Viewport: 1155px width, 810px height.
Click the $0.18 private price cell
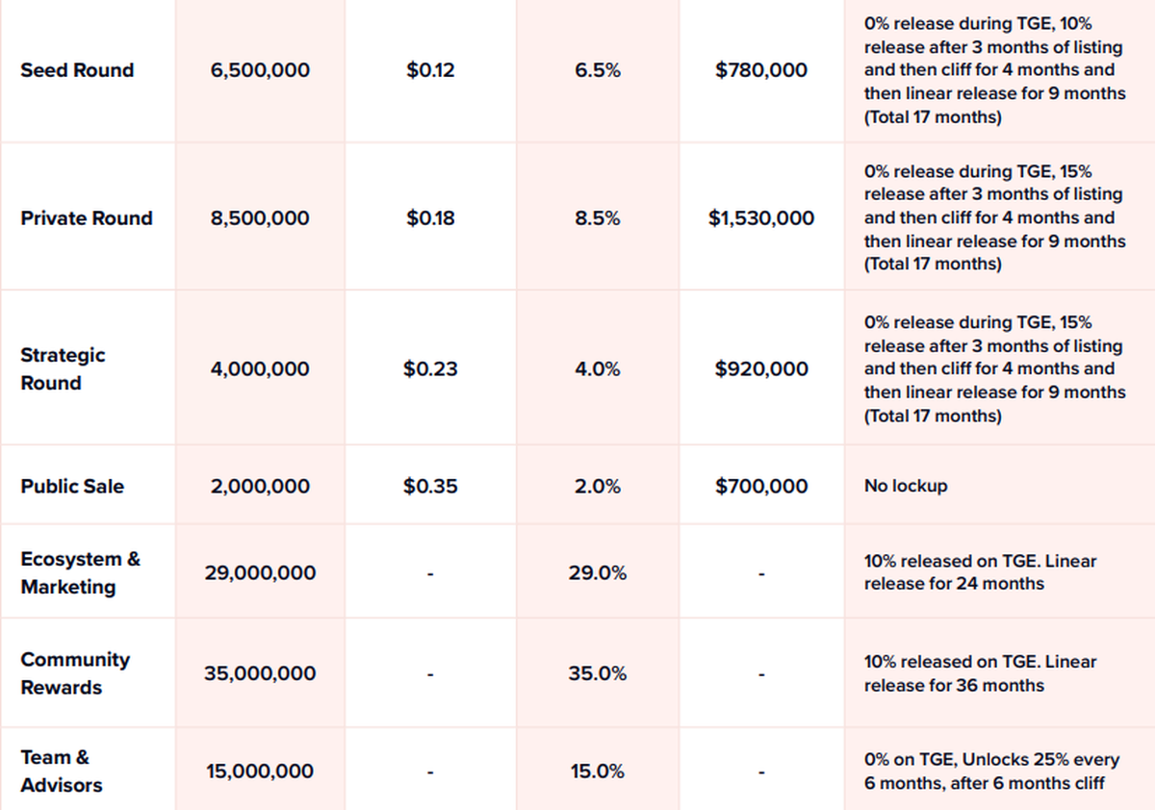pos(430,218)
